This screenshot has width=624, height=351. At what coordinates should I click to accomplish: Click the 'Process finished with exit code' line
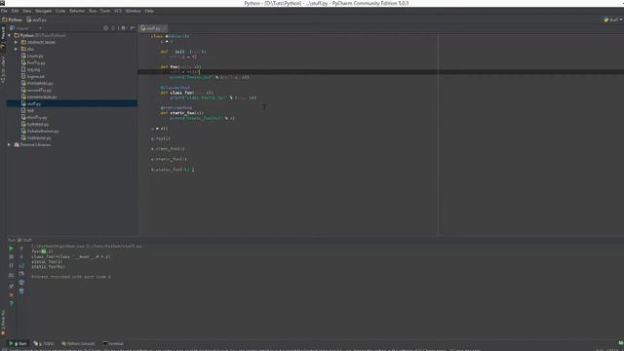pos(71,277)
